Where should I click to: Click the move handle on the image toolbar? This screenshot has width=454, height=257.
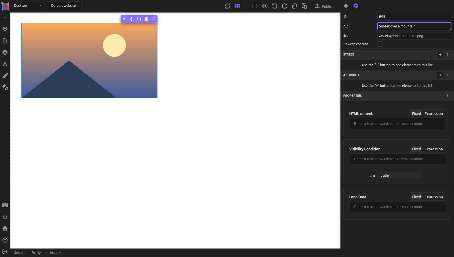point(132,19)
